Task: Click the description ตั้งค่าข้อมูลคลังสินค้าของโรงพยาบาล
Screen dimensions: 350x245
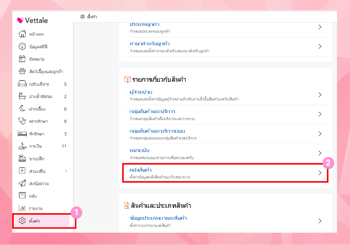Action: click(x=160, y=177)
